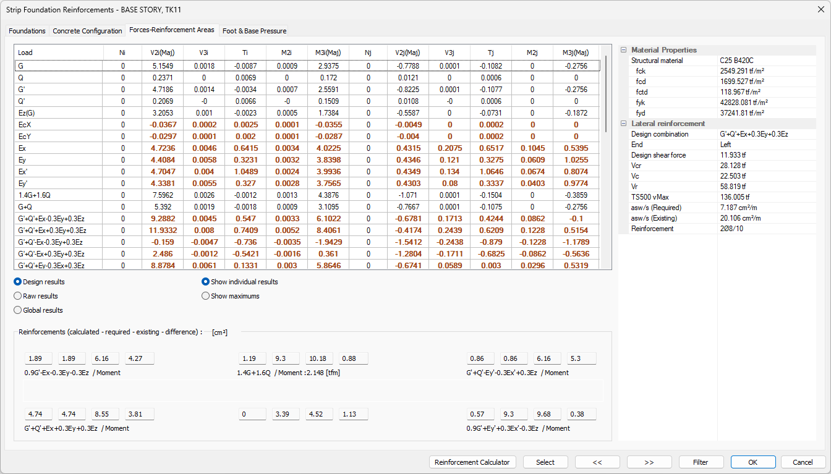The width and height of the screenshot is (831, 474).
Task: Collapse the Lateral reinforcement section
Action: click(x=623, y=124)
